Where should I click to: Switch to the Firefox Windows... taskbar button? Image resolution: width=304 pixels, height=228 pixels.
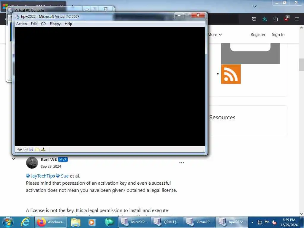51,222
